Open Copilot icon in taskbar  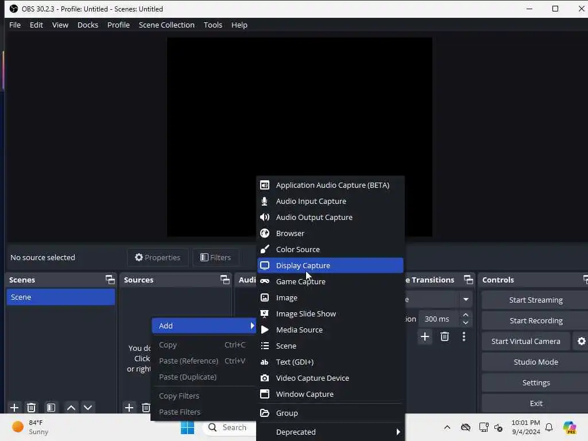(570, 427)
